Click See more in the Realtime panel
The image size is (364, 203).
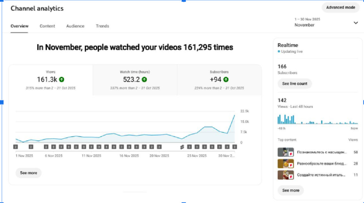point(291,191)
